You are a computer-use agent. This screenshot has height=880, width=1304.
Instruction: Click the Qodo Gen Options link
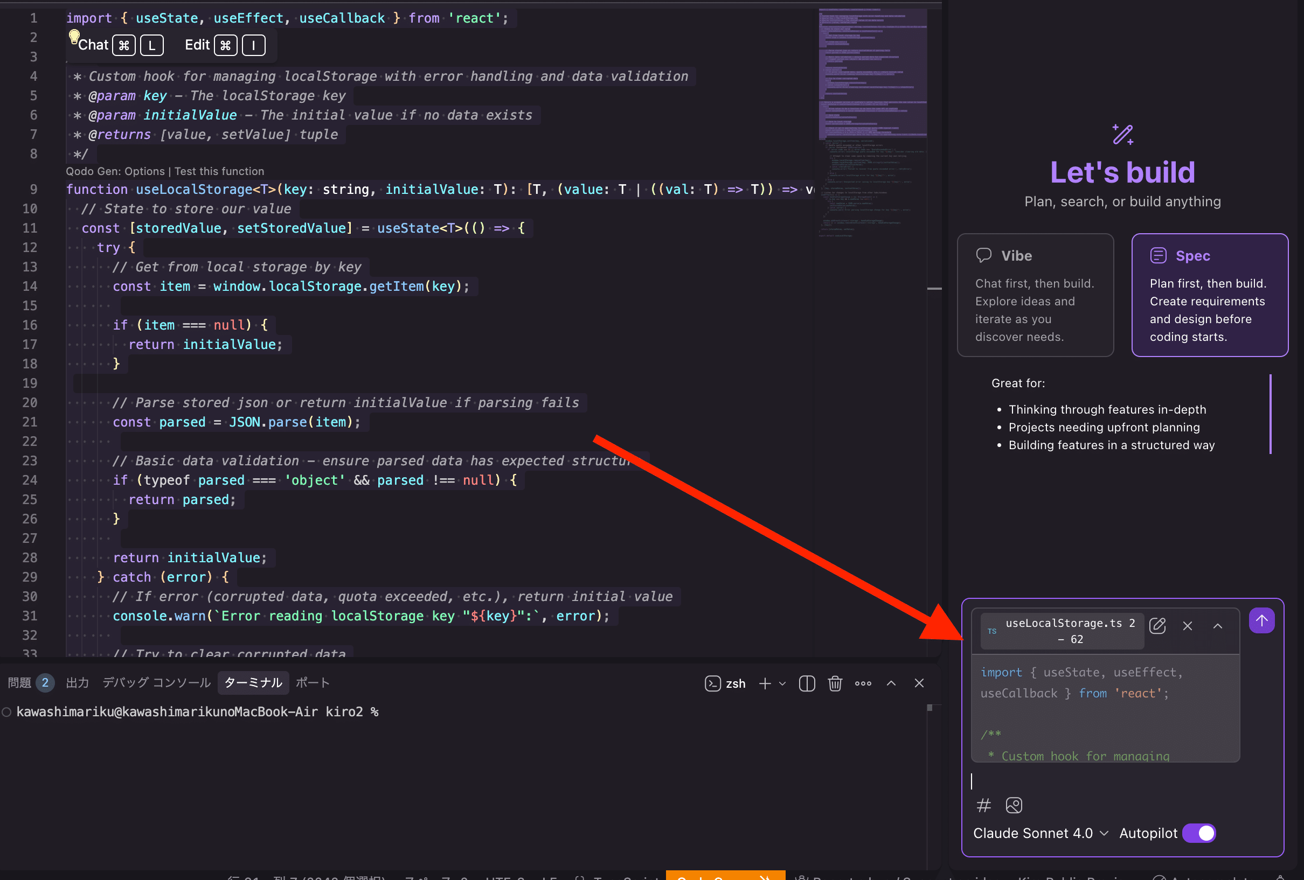point(144,171)
